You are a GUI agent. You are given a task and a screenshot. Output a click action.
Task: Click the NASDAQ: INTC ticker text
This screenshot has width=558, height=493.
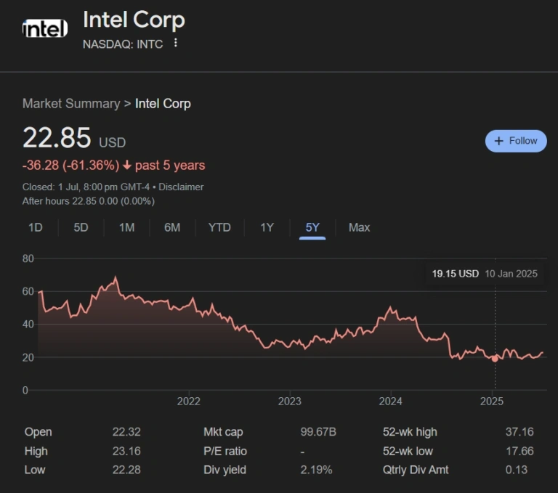pos(123,44)
